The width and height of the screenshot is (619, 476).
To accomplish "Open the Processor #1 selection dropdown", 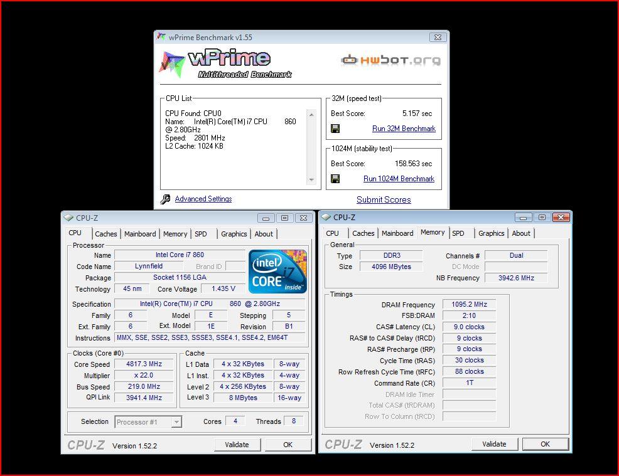I will tap(148, 422).
